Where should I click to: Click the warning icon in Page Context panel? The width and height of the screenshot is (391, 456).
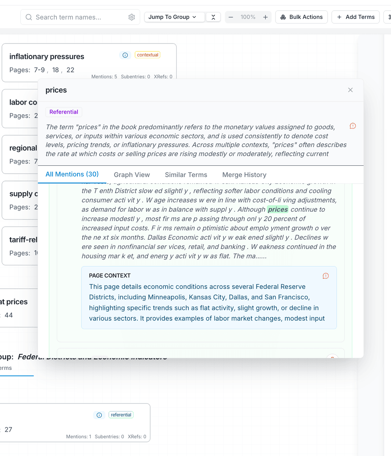(x=325, y=276)
